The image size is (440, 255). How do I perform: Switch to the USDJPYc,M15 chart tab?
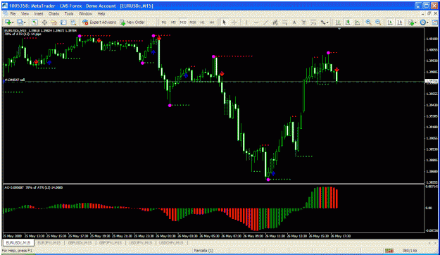pyautogui.click(x=141, y=242)
